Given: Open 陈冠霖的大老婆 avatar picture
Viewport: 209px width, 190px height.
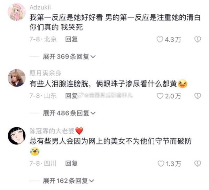Looking at the screenshot, I should [17, 136].
